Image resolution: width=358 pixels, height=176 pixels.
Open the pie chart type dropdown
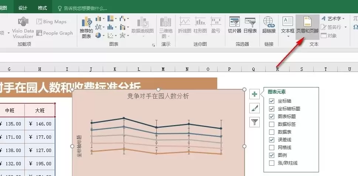103,35
